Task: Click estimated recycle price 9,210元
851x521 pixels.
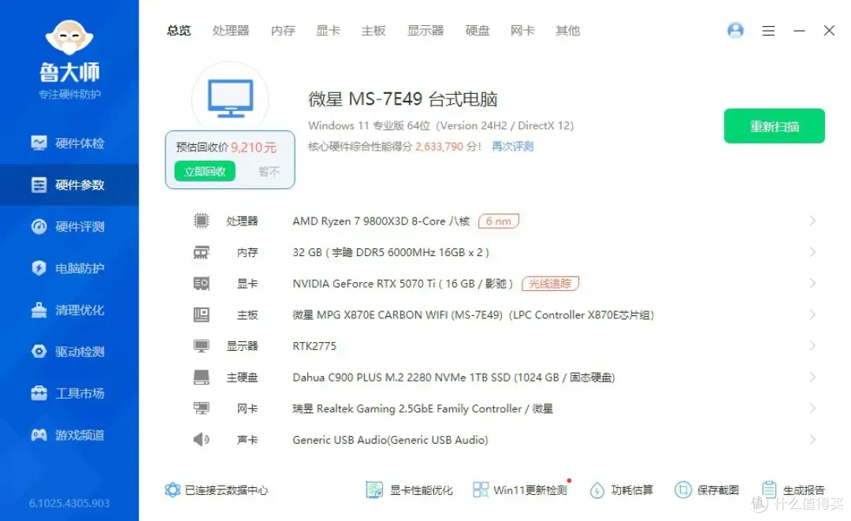Action: tap(254, 147)
